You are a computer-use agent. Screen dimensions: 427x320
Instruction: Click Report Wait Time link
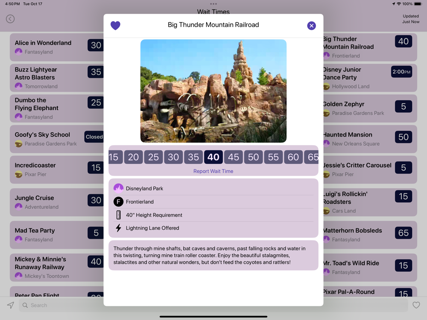click(x=213, y=171)
